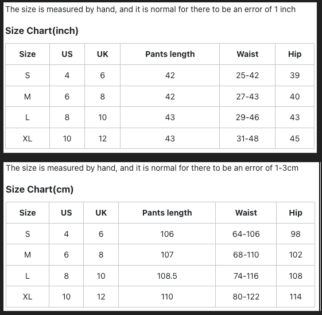Screen dimensions: 322x315
Task: Click the 'UK' header in cm table
Action: [x=101, y=213]
